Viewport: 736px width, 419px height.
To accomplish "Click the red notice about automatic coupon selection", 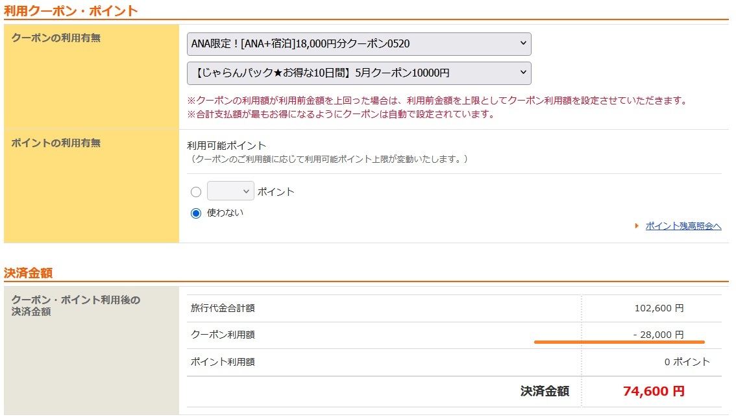I will pyautogui.click(x=341, y=115).
